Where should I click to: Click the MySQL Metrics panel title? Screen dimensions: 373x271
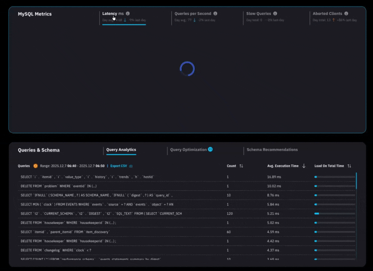pos(35,14)
